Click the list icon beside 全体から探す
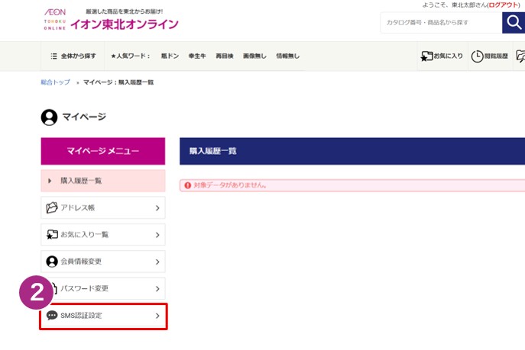Viewport: 525px width, 350px height. tap(53, 56)
